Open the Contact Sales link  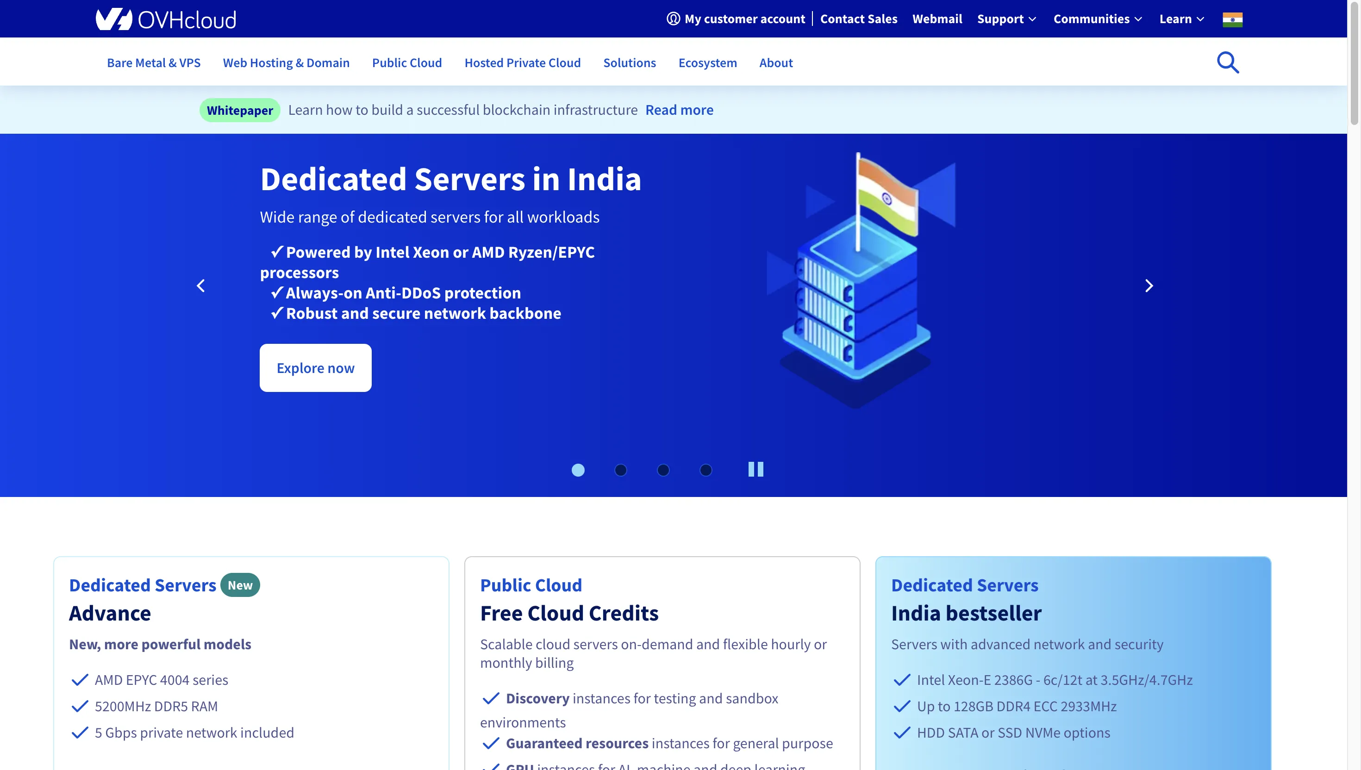858,19
